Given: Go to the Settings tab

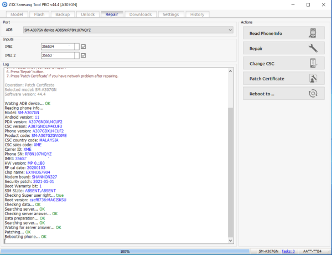Looking at the screenshot, I should coord(170,14).
